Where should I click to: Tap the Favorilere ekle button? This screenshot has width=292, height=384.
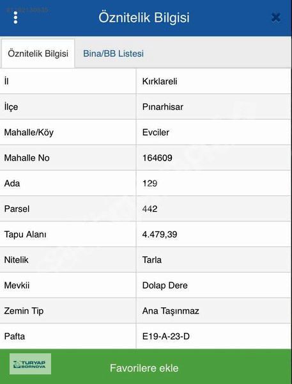click(144, 368)
